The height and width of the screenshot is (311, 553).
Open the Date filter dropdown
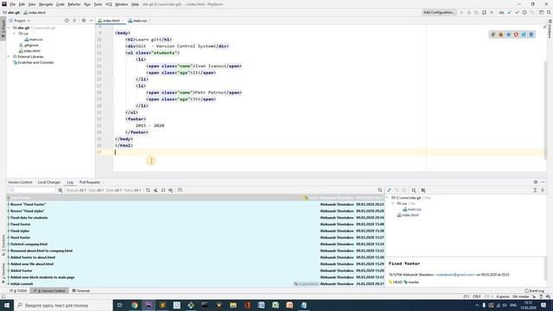[x=114, y=190]
